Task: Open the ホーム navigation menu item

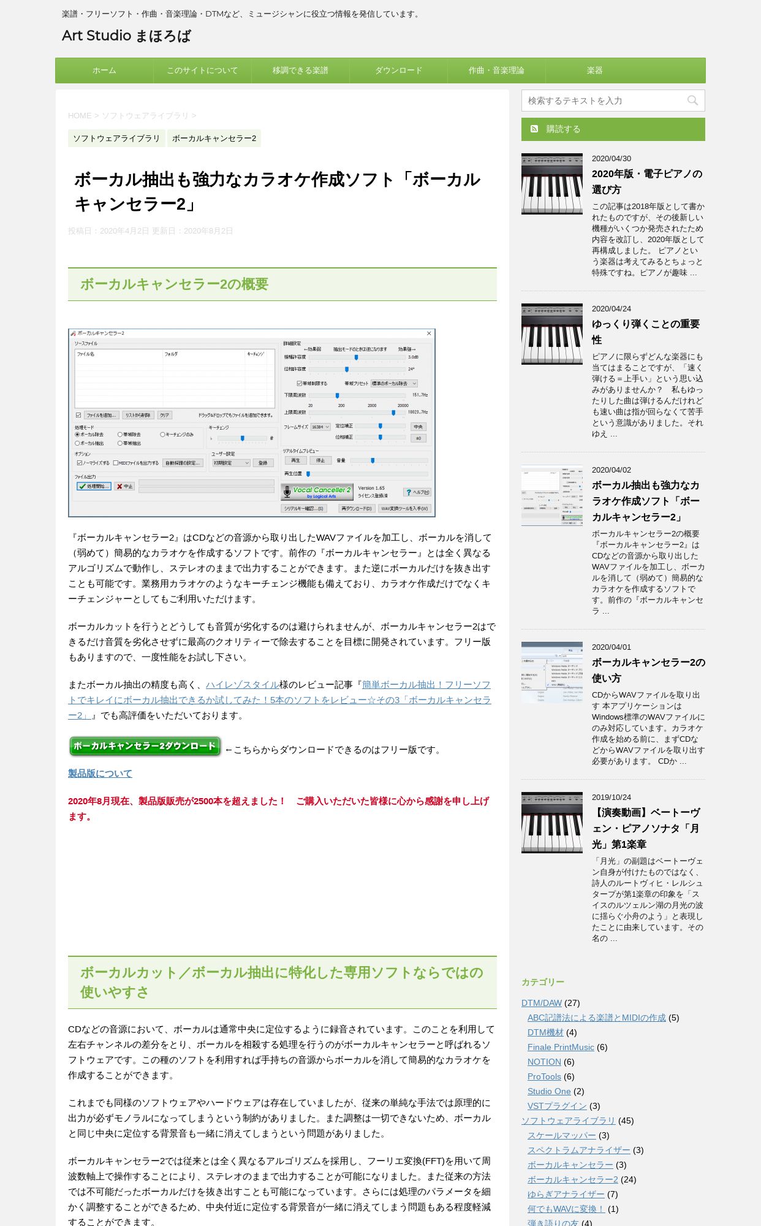Action: (x=104, y=70)
